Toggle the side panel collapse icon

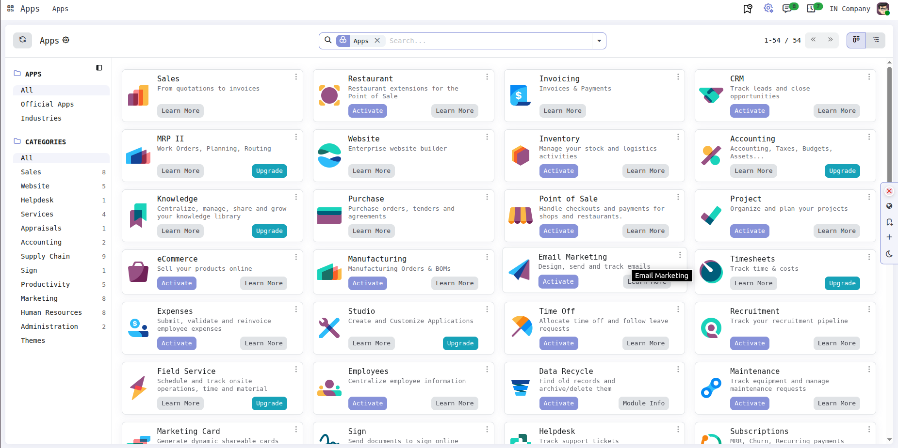click(99, 68)
